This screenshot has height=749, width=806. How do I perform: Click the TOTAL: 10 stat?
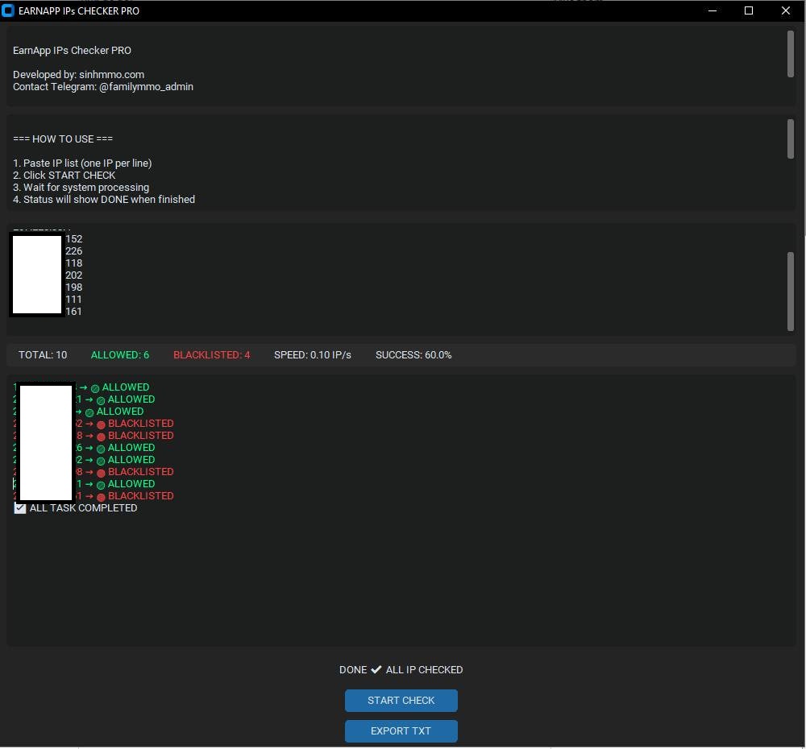[x=43, y=355]
